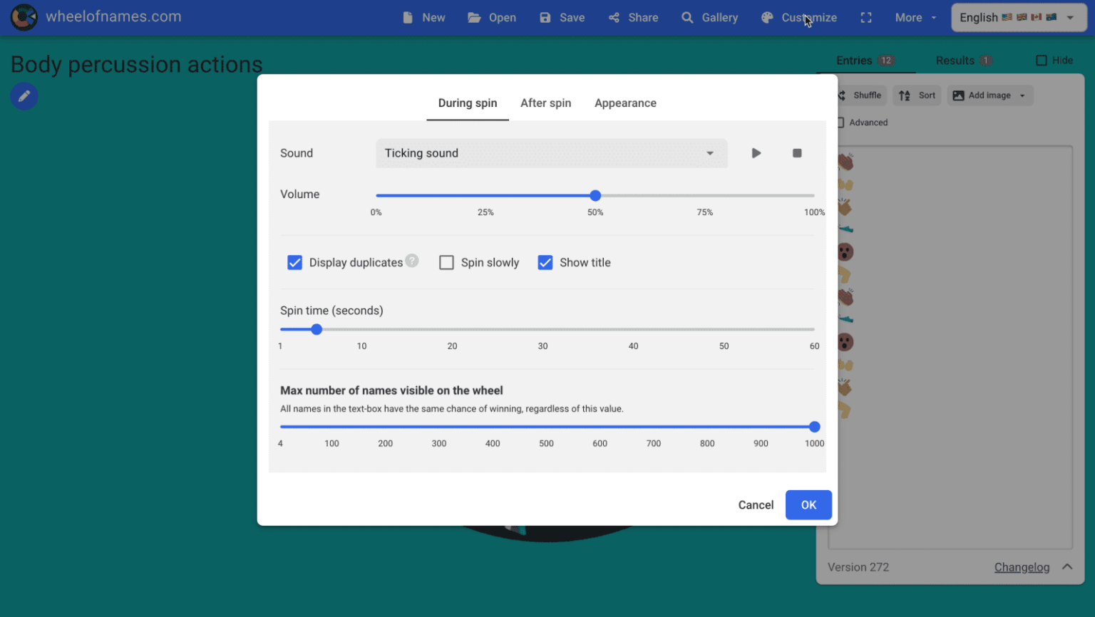Click the Save disk icon
Image resolution: width=1095 pixels, height=617 pixels.
pyautogui.click(x=545, y=18)
